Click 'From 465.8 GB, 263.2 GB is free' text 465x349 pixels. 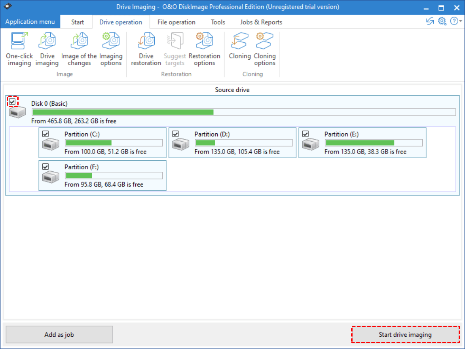(74, 121)
